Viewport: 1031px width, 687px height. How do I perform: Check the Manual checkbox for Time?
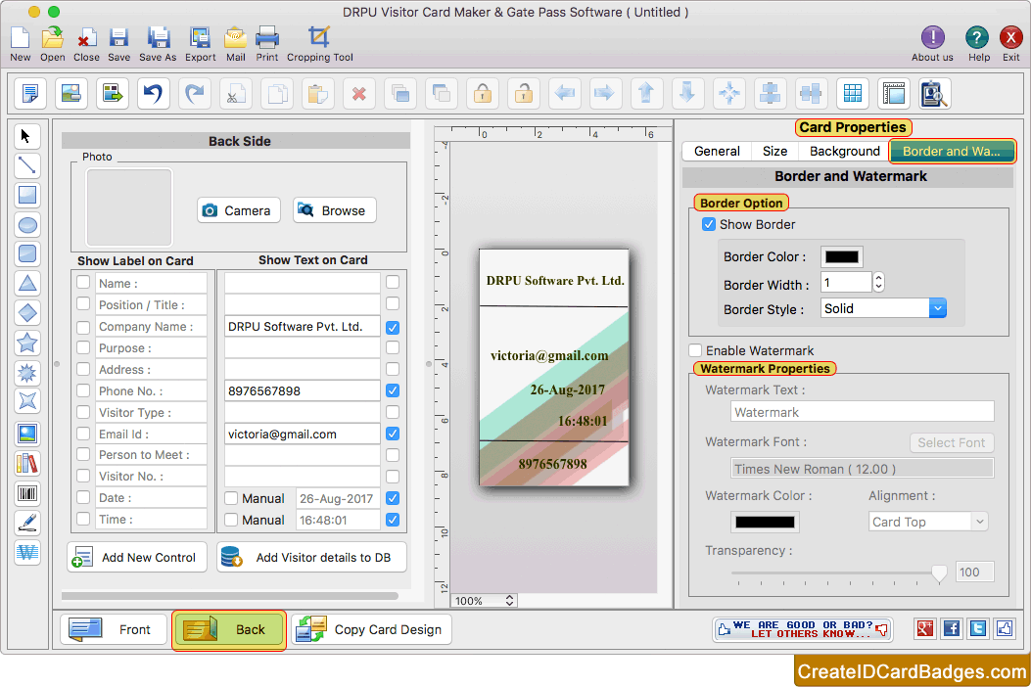(231, 520)
